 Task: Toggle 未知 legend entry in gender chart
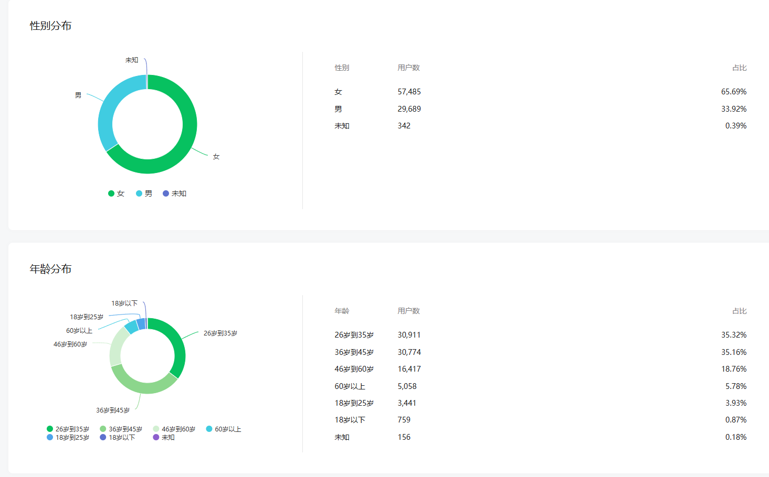(174, 193)
